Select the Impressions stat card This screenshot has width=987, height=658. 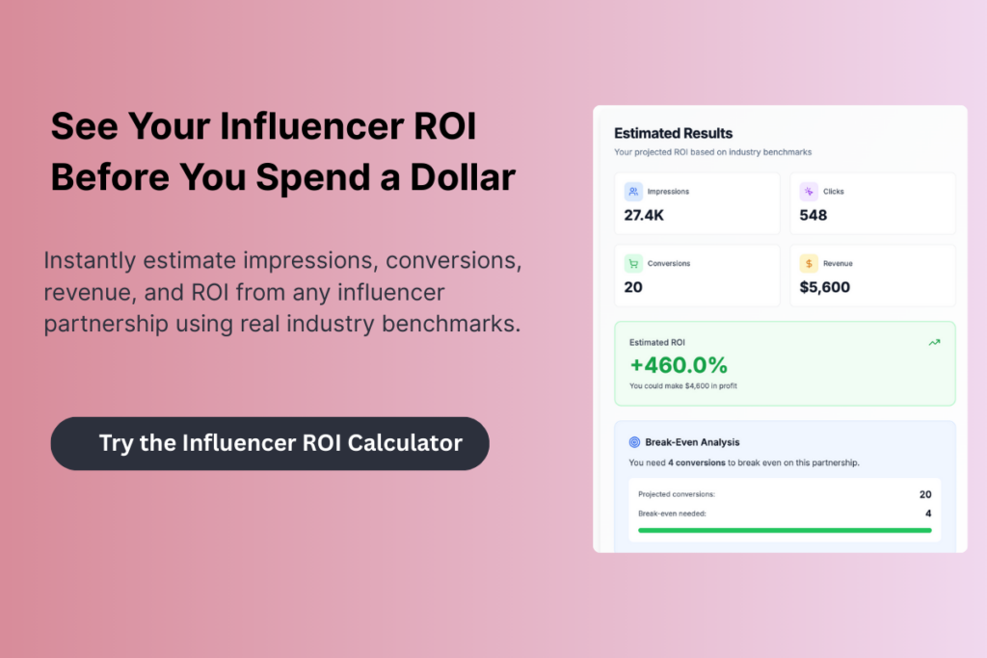pyautogui.click(x=697, y=202)
